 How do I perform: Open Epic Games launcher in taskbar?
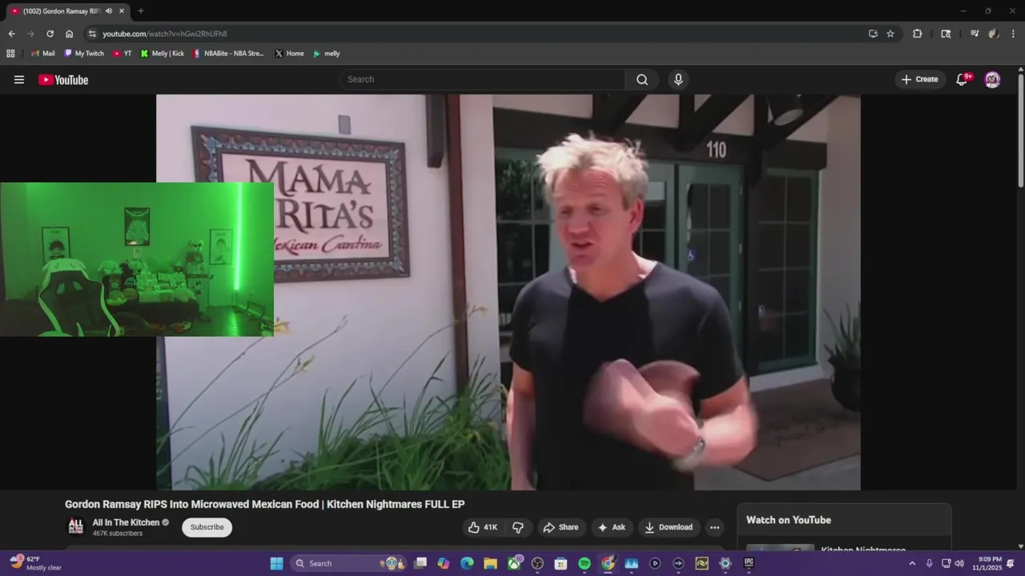749,563
